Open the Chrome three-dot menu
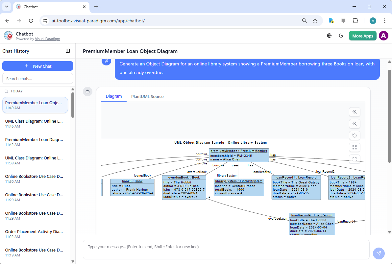The height and width of the screenshot is (264, 392). (385, 21)
